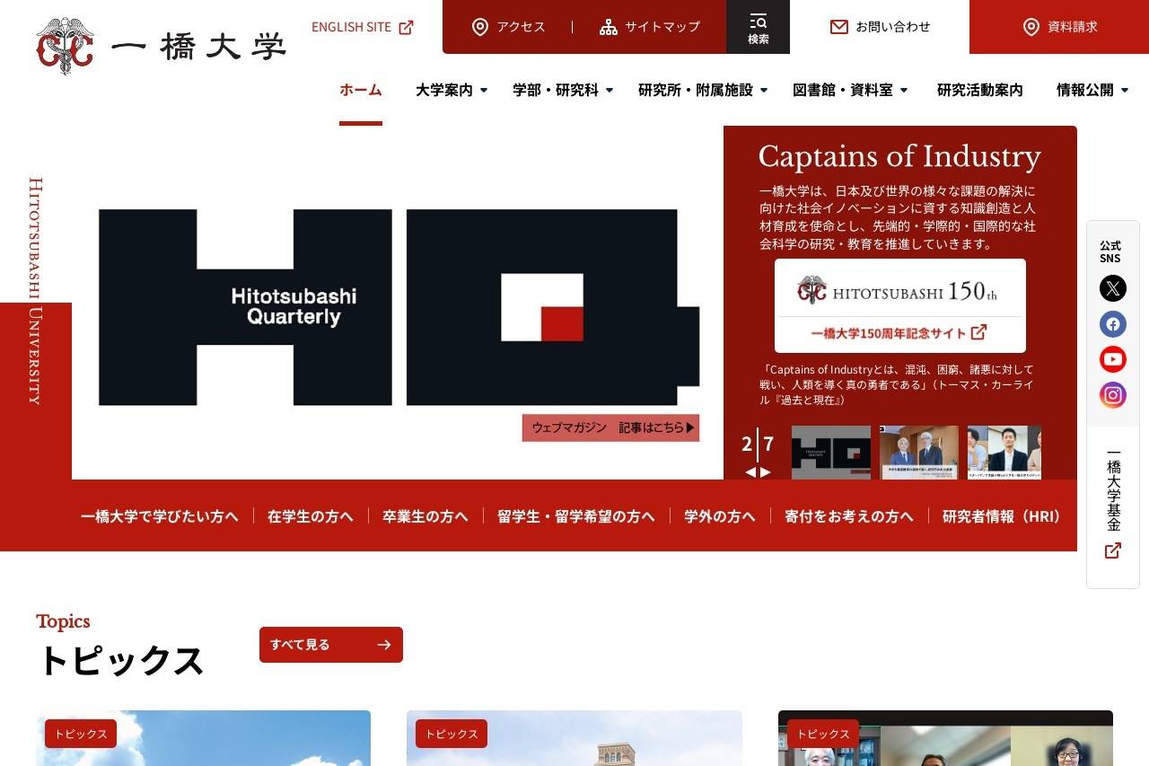Select the HQ slider thumbnail

(831, 453)
